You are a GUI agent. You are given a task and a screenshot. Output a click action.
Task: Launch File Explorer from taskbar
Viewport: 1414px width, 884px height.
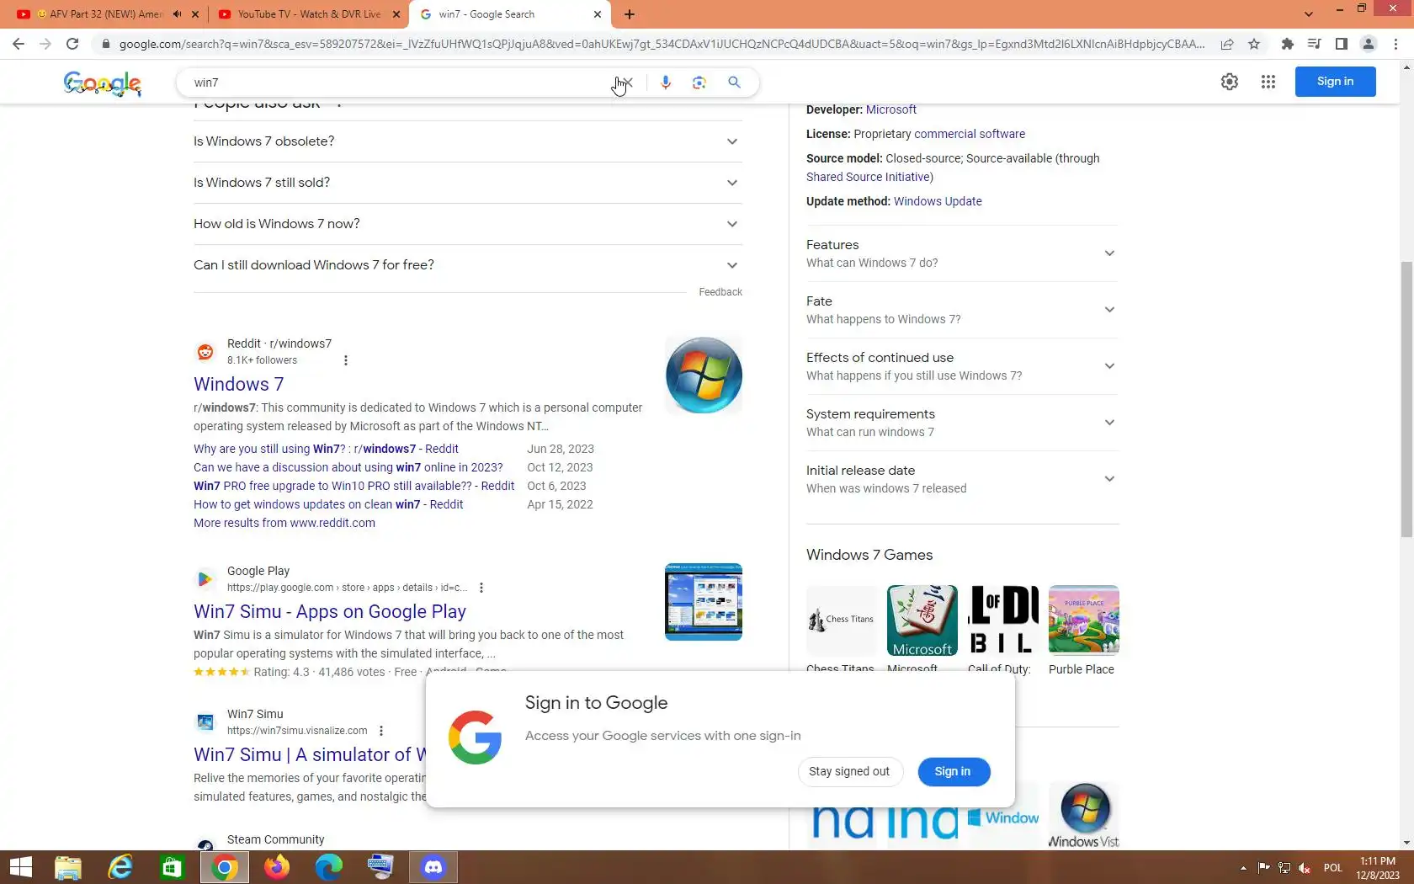click(x=68, y=867)
